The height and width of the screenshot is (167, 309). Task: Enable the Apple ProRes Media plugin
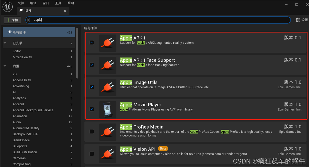tap(92, 131)
